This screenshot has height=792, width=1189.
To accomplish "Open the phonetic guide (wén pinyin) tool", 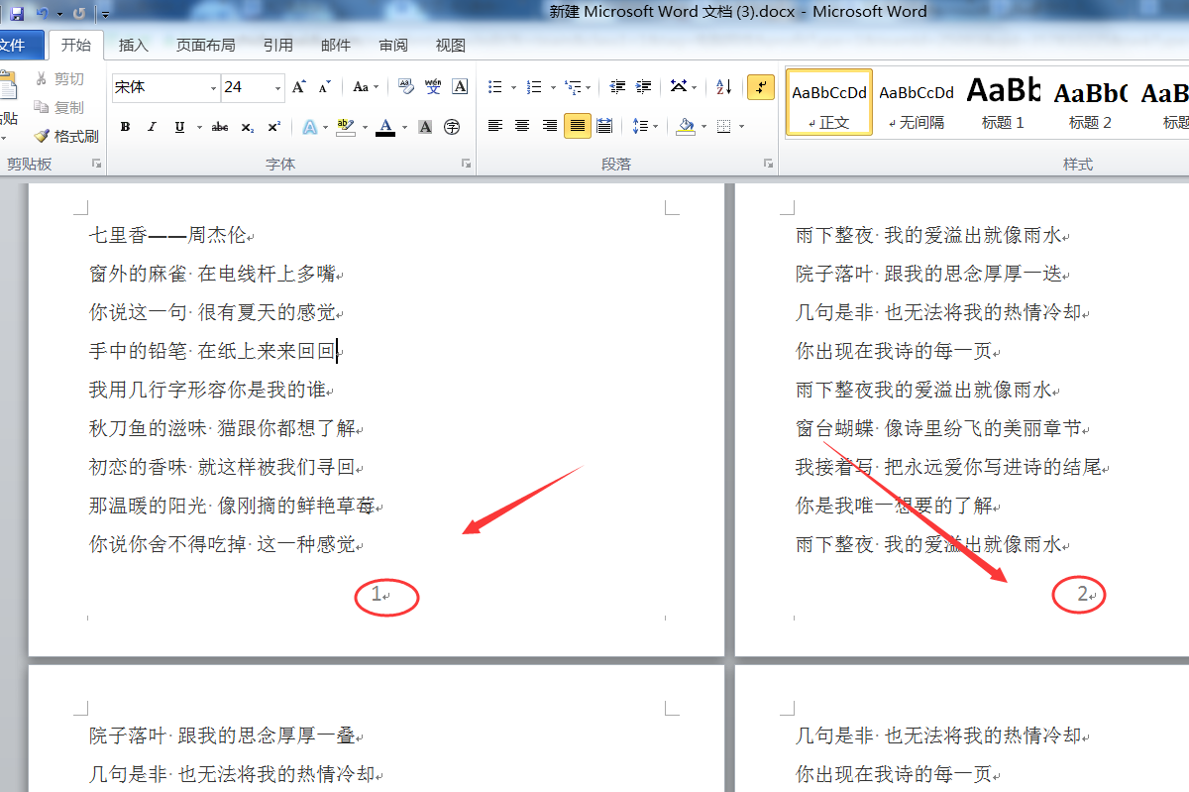I will point(433,87).
